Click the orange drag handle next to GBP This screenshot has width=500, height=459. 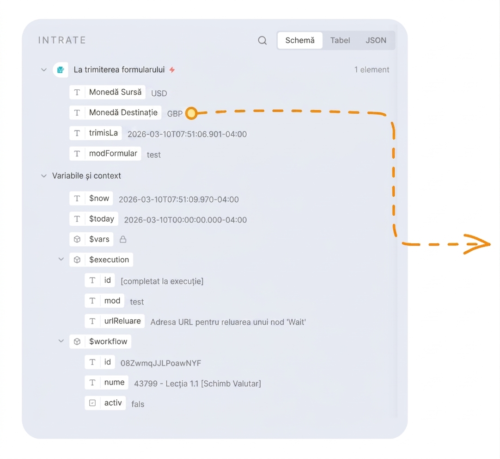(x=191, y=113)
